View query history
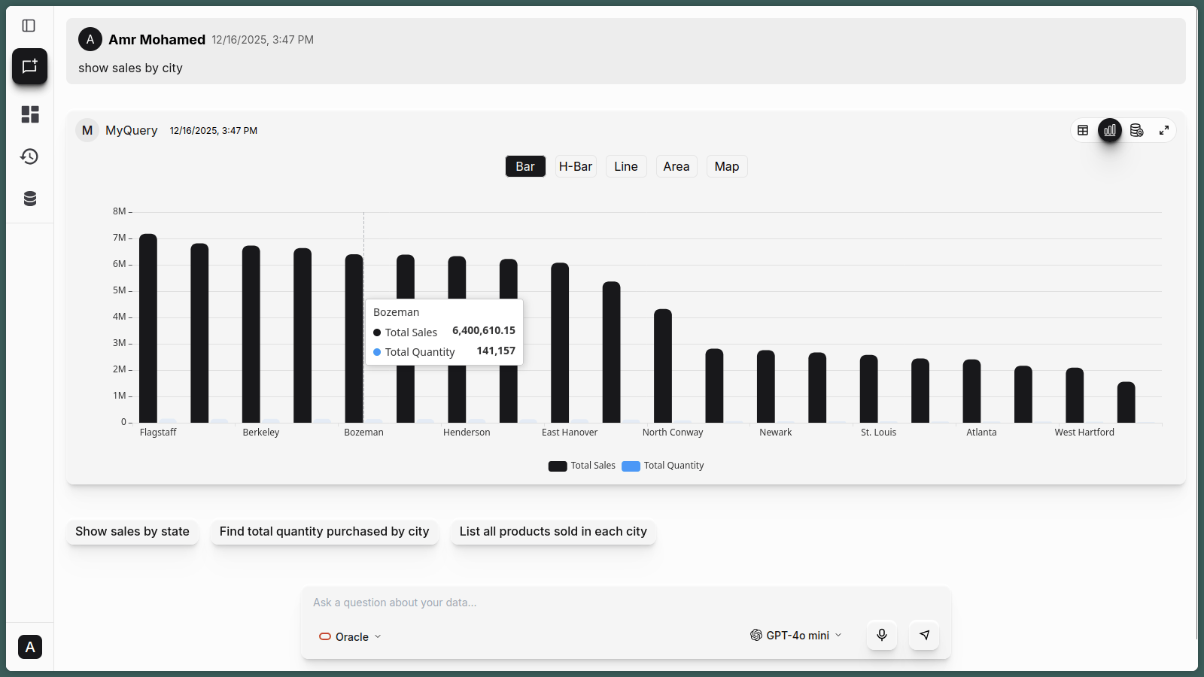The height and width of the screenshot is (677, 1204). click(29, 156)
